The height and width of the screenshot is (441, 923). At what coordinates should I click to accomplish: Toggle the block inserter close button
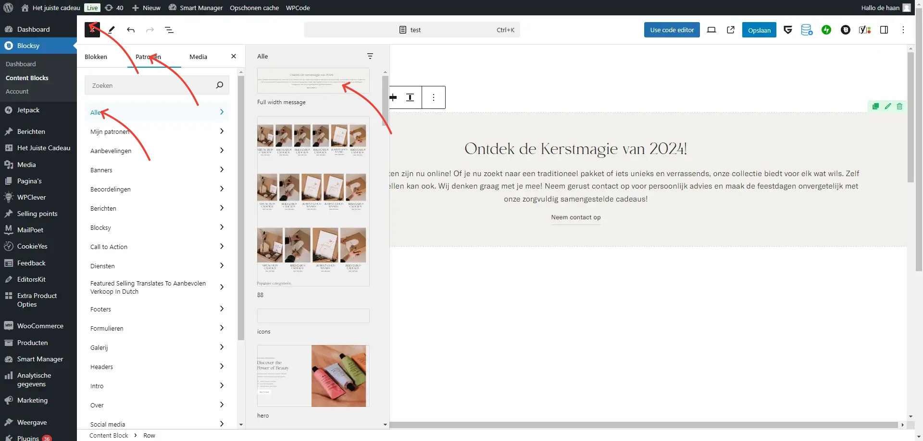(92, 30)
